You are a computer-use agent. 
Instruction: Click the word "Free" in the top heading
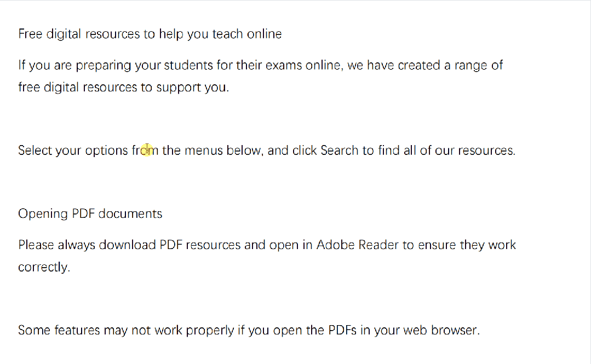[x=30, y=34]
